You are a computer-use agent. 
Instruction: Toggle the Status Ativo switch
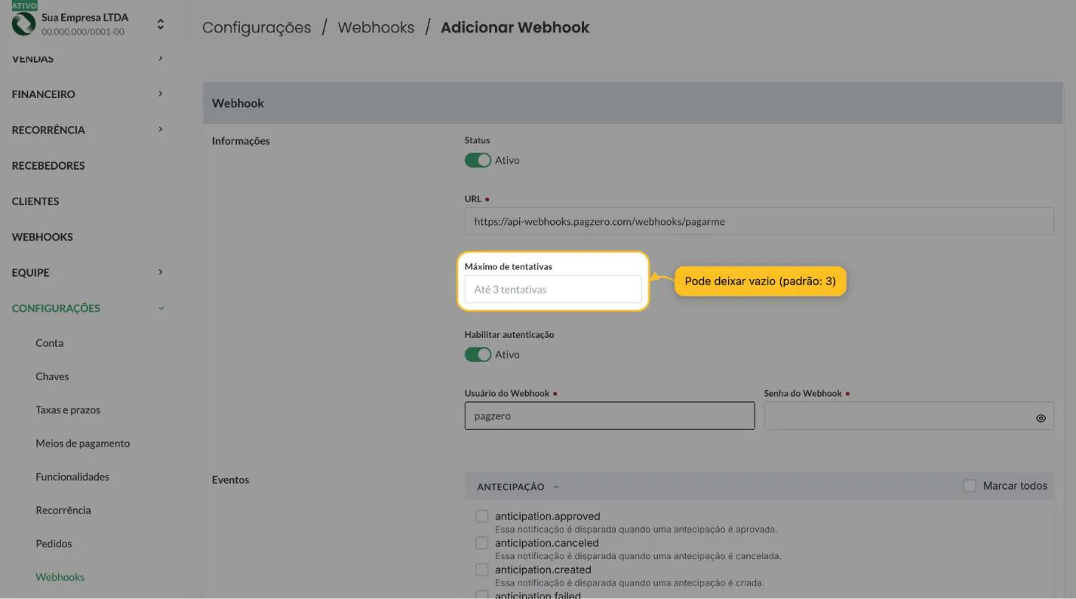(478, 160)
